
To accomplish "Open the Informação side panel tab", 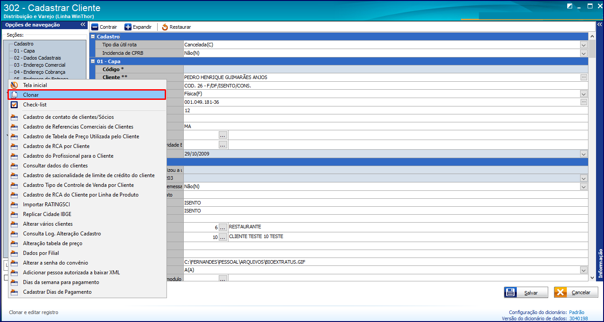I will 600,263.
